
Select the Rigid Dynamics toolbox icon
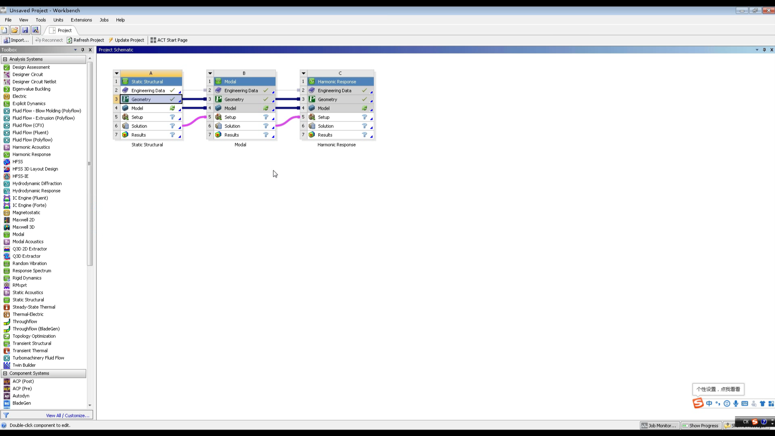6,278
